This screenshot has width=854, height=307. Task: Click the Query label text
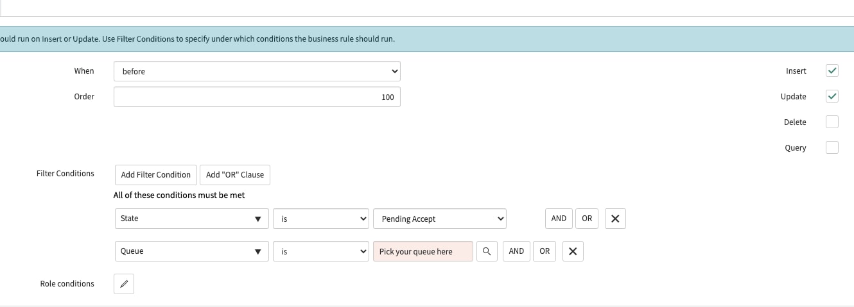tap(796, 148)
